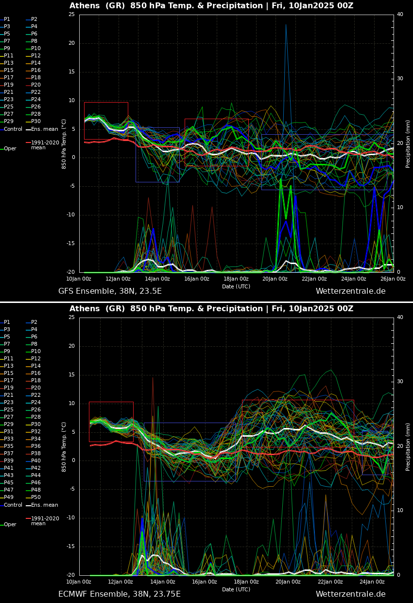Click the 850 hPa Temp. axis label on ECMWF chart
This screenshot has height=603, width=413.
pos(64,447)
